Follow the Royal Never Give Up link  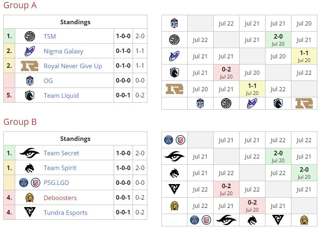pos(73,66)
